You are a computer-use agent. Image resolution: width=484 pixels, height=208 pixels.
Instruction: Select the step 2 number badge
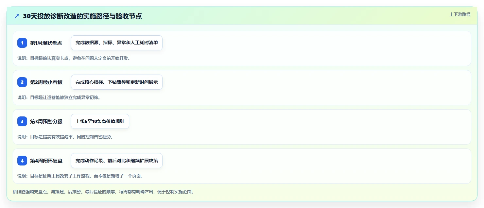(22, 82)
